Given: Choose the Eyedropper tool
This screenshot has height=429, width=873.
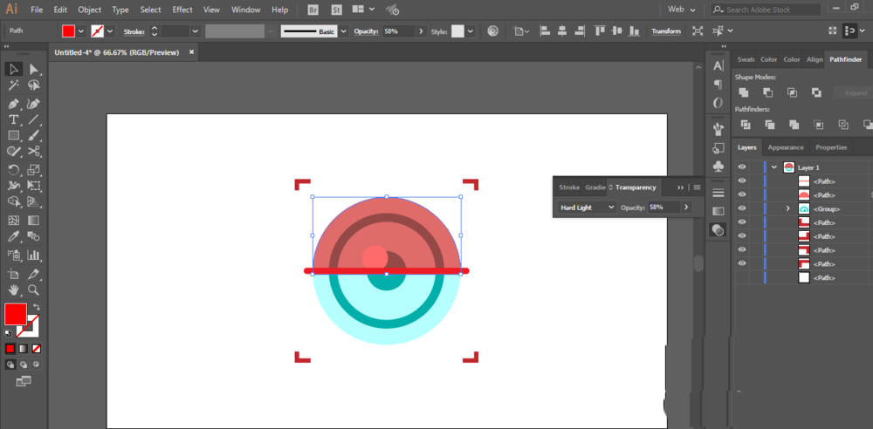Looking at the screenshot, I should pyautogui.click(x=14, y=236).
